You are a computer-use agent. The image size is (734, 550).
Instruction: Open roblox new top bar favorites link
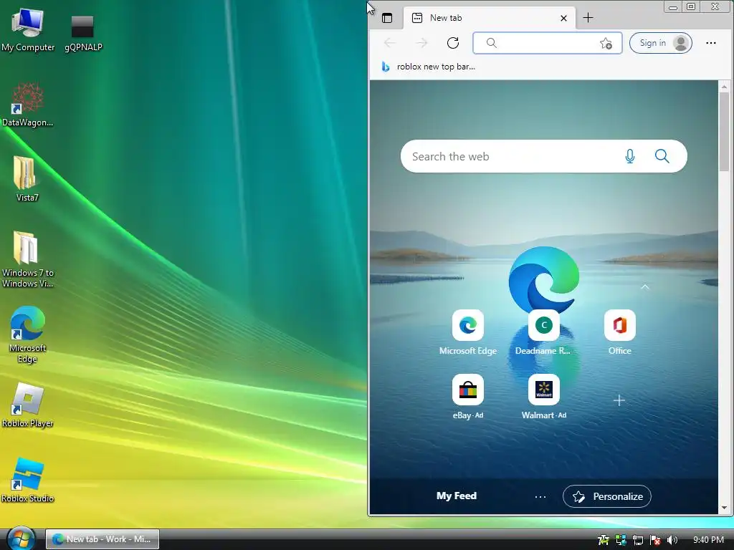click(x=429, y=67)
